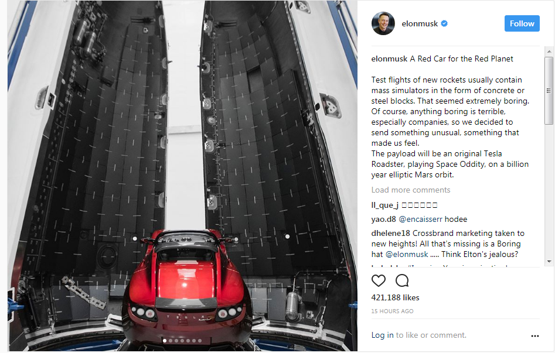This screenshot has width=555, height=353.
Task: Click Load more comments
Action: [x=411, y=190]
